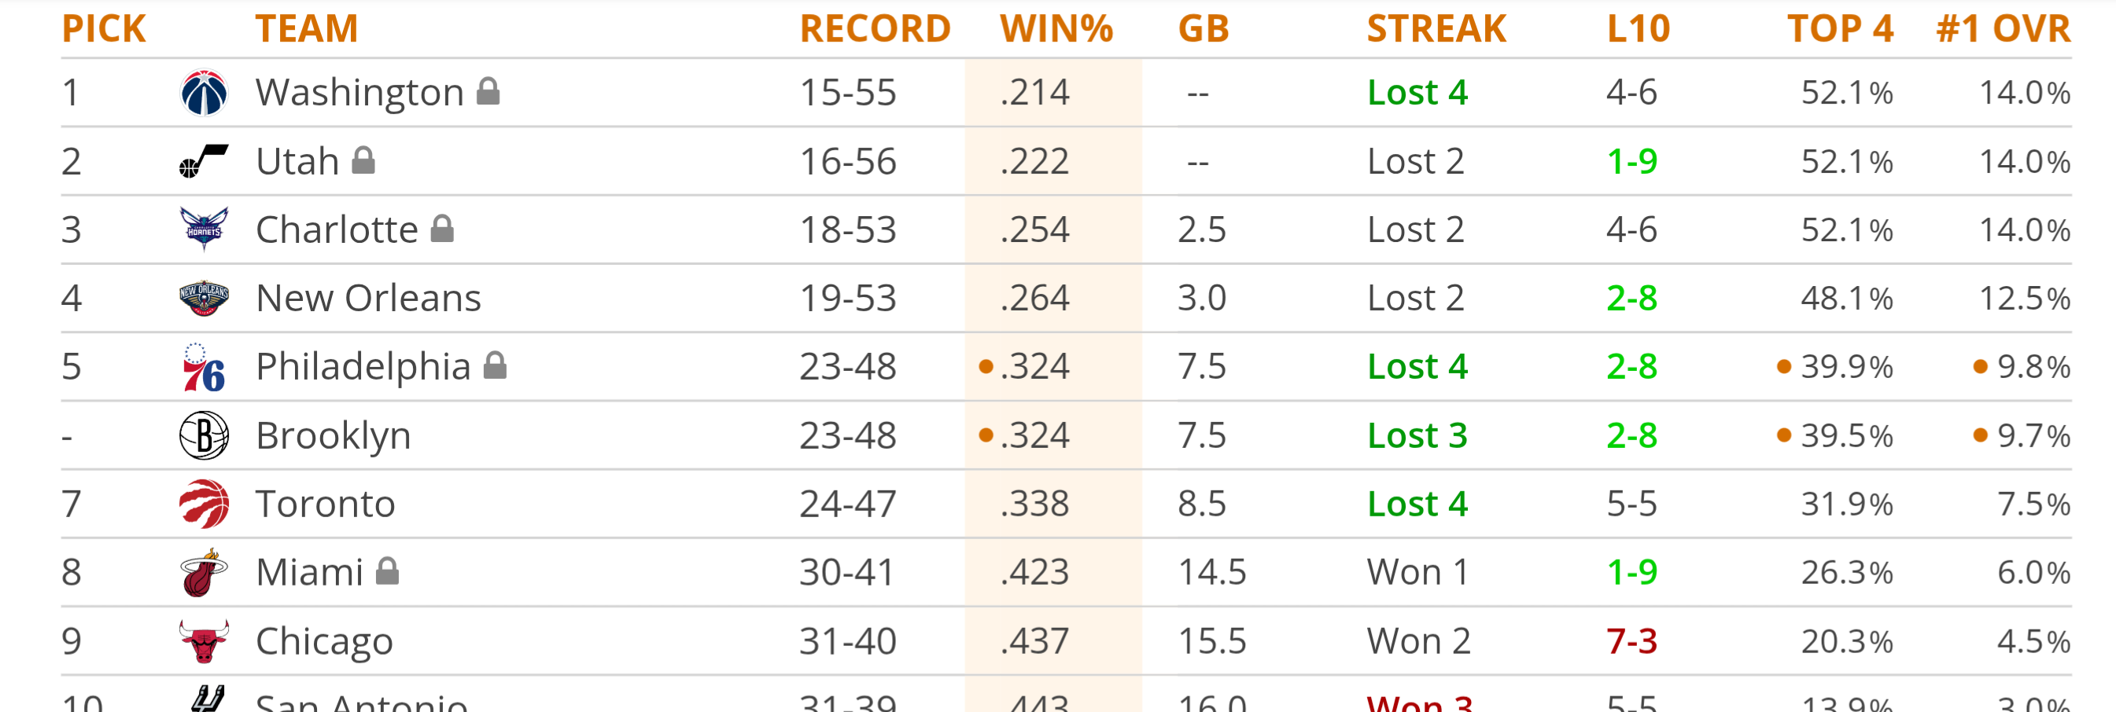Click the lock icon next to Philadelphia
This screenshot has width=2116, height=712.
tap(496, 365)
